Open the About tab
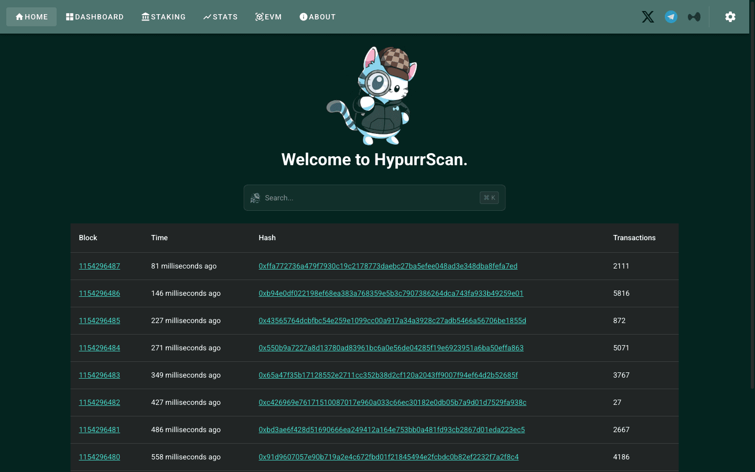 (318, 17)
